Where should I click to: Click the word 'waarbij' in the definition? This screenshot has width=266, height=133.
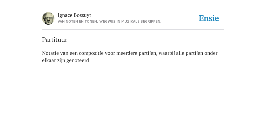click(x=167, y=53)
